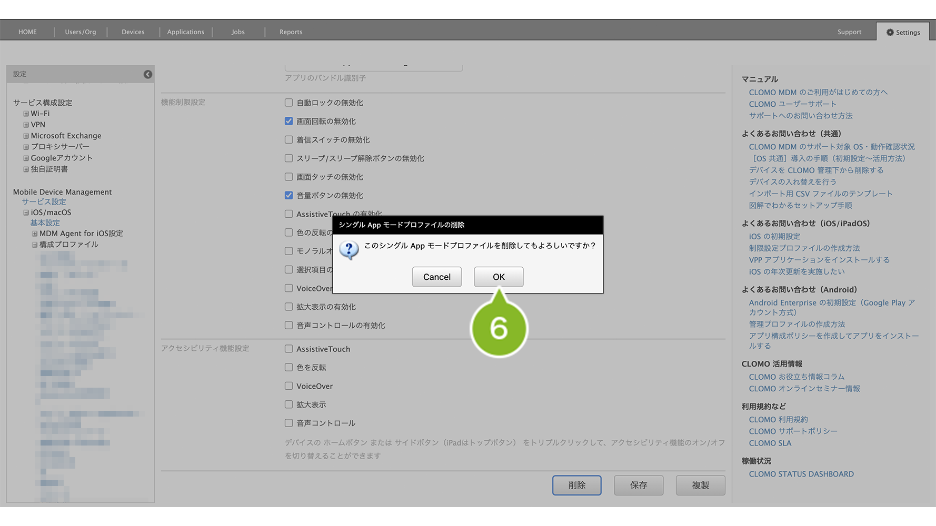Screen dimensions: 936x526
Task: Enable 自動ロックの無効化 checkbox
Action: 288,103
